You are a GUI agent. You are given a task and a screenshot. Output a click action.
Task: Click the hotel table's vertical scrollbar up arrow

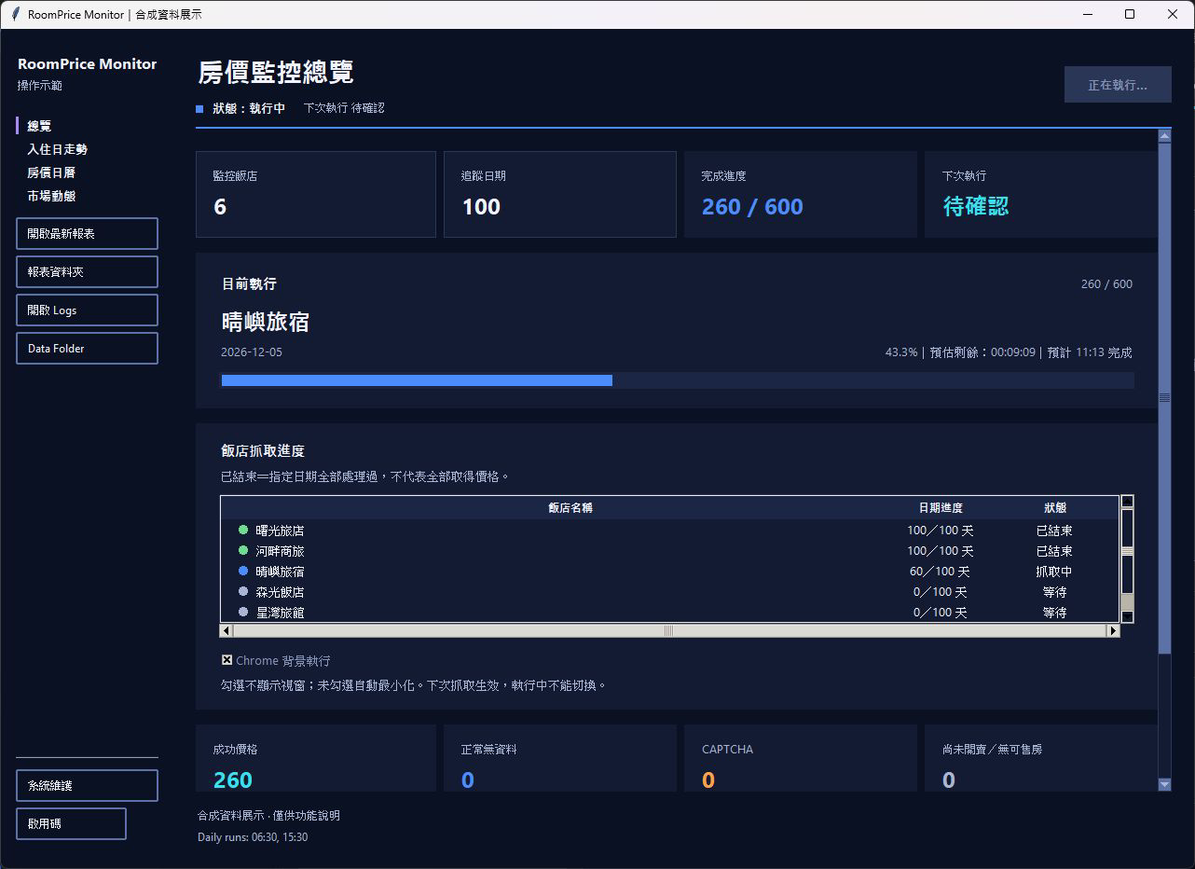pos(1127,502)
